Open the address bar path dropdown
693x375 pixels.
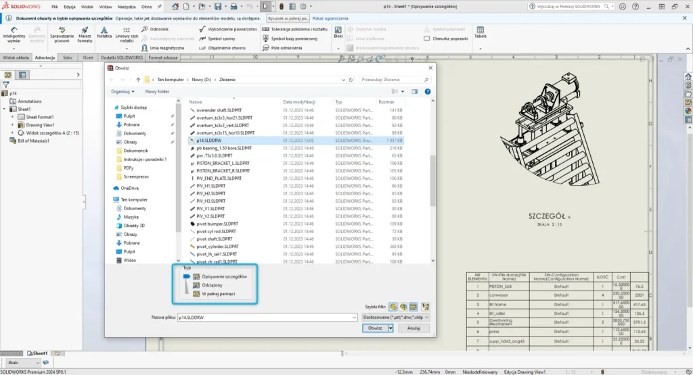[x=343, y=80]
